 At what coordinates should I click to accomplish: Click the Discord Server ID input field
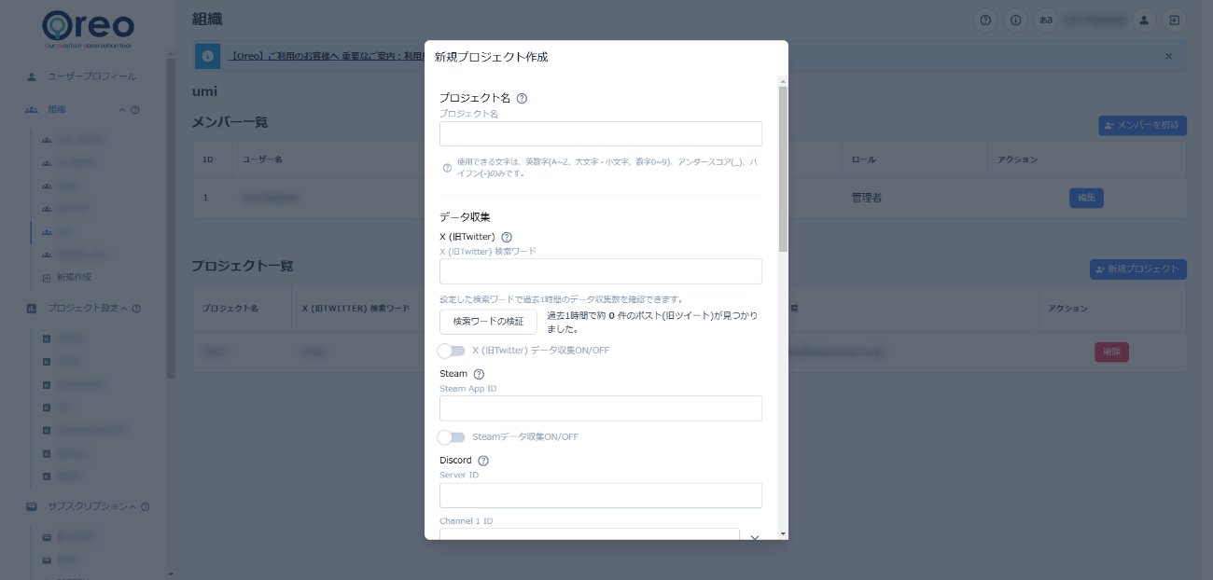point(601,495)
